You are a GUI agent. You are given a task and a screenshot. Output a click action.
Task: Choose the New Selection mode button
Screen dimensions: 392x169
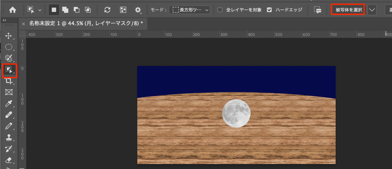(x=54, y=10)
